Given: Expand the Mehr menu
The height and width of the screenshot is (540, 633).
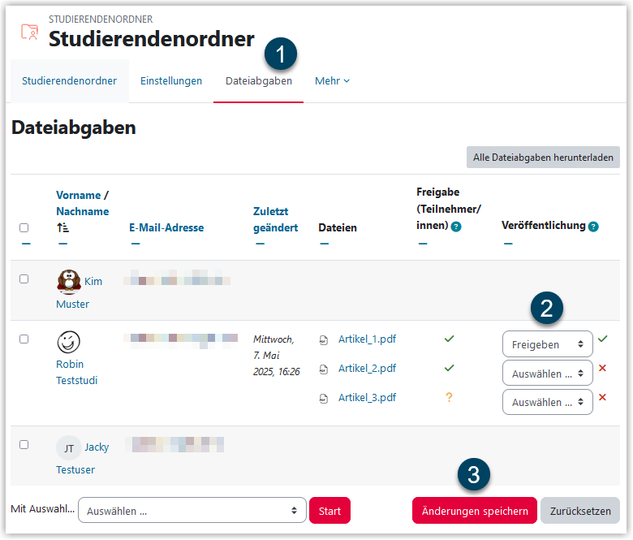Looking at the screenshot, I should (x=332, y=81).
